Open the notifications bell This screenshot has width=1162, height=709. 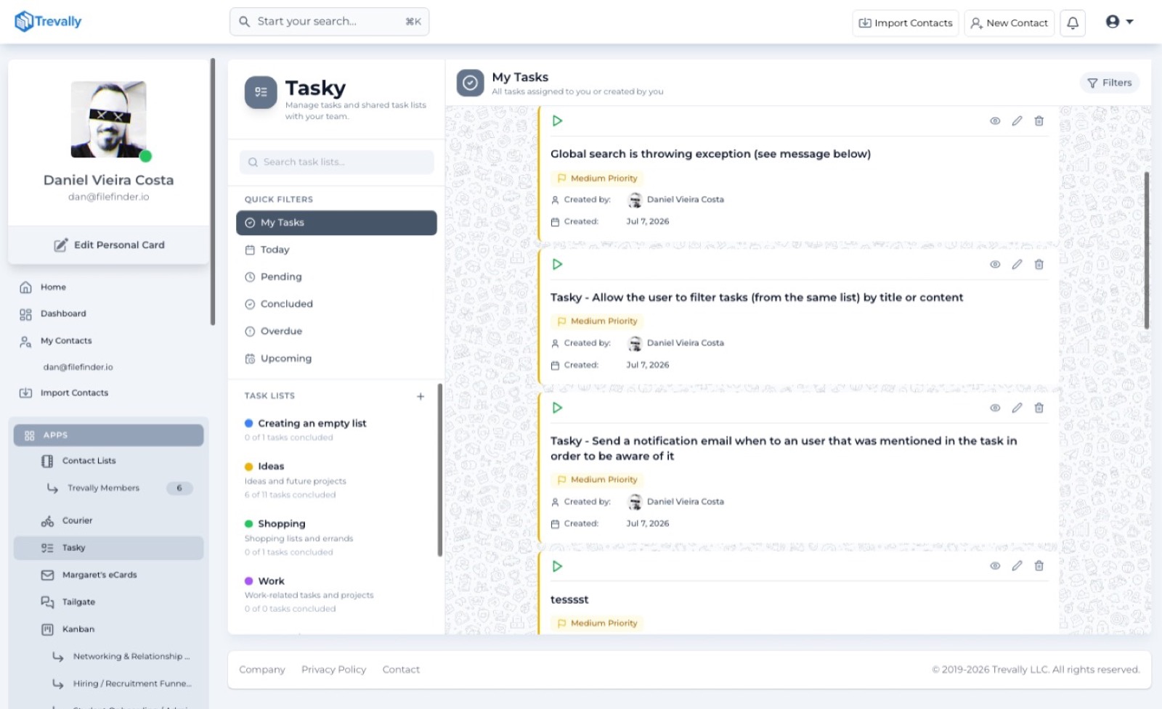pos(1073,22)
